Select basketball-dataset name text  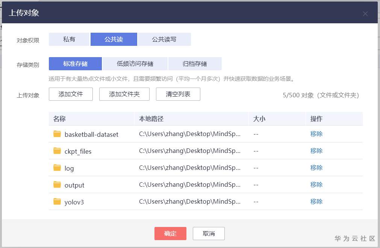[x=91, y=135]
